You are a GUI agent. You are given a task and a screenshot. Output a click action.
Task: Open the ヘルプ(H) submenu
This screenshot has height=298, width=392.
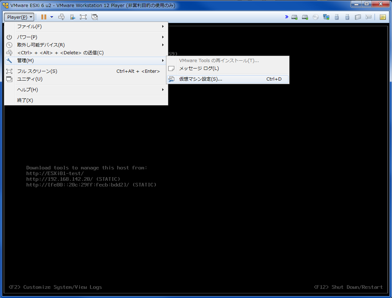click(x=86, y=90)
